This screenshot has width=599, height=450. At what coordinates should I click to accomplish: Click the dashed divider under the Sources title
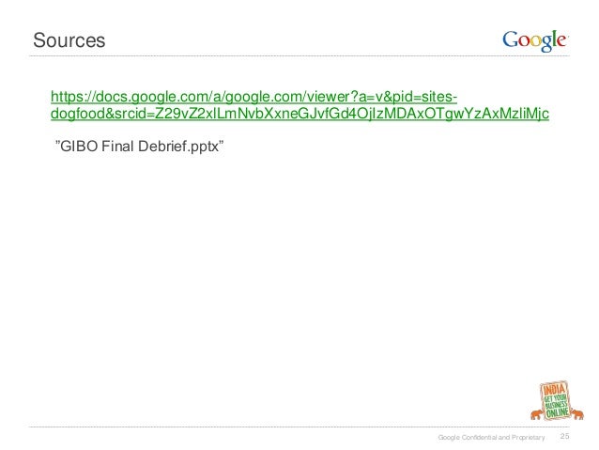pyautogui.click(x=299, y=55)
